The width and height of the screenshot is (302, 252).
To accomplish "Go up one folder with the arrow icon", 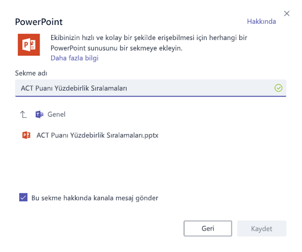I will [23, 114].
